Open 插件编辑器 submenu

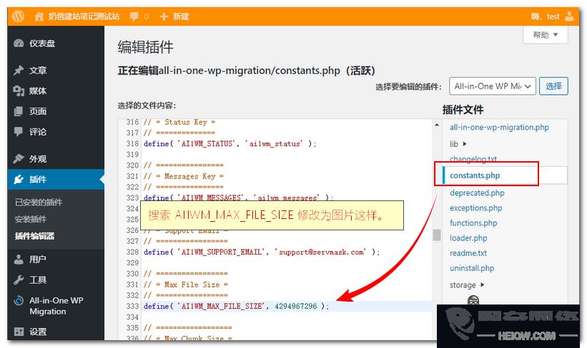tap(34, 236)
